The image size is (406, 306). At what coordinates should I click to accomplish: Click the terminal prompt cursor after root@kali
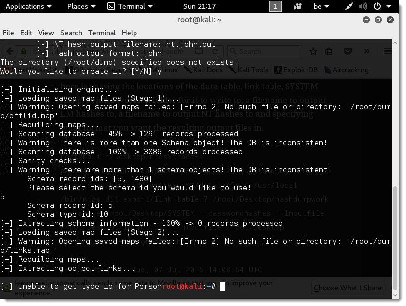pyautogui.click(x=223, y=286)
